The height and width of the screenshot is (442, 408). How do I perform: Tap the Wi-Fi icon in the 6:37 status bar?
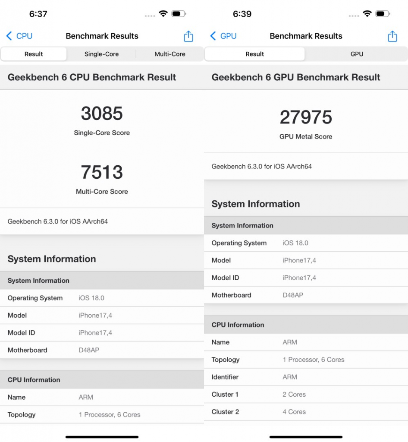coord(163,14)
